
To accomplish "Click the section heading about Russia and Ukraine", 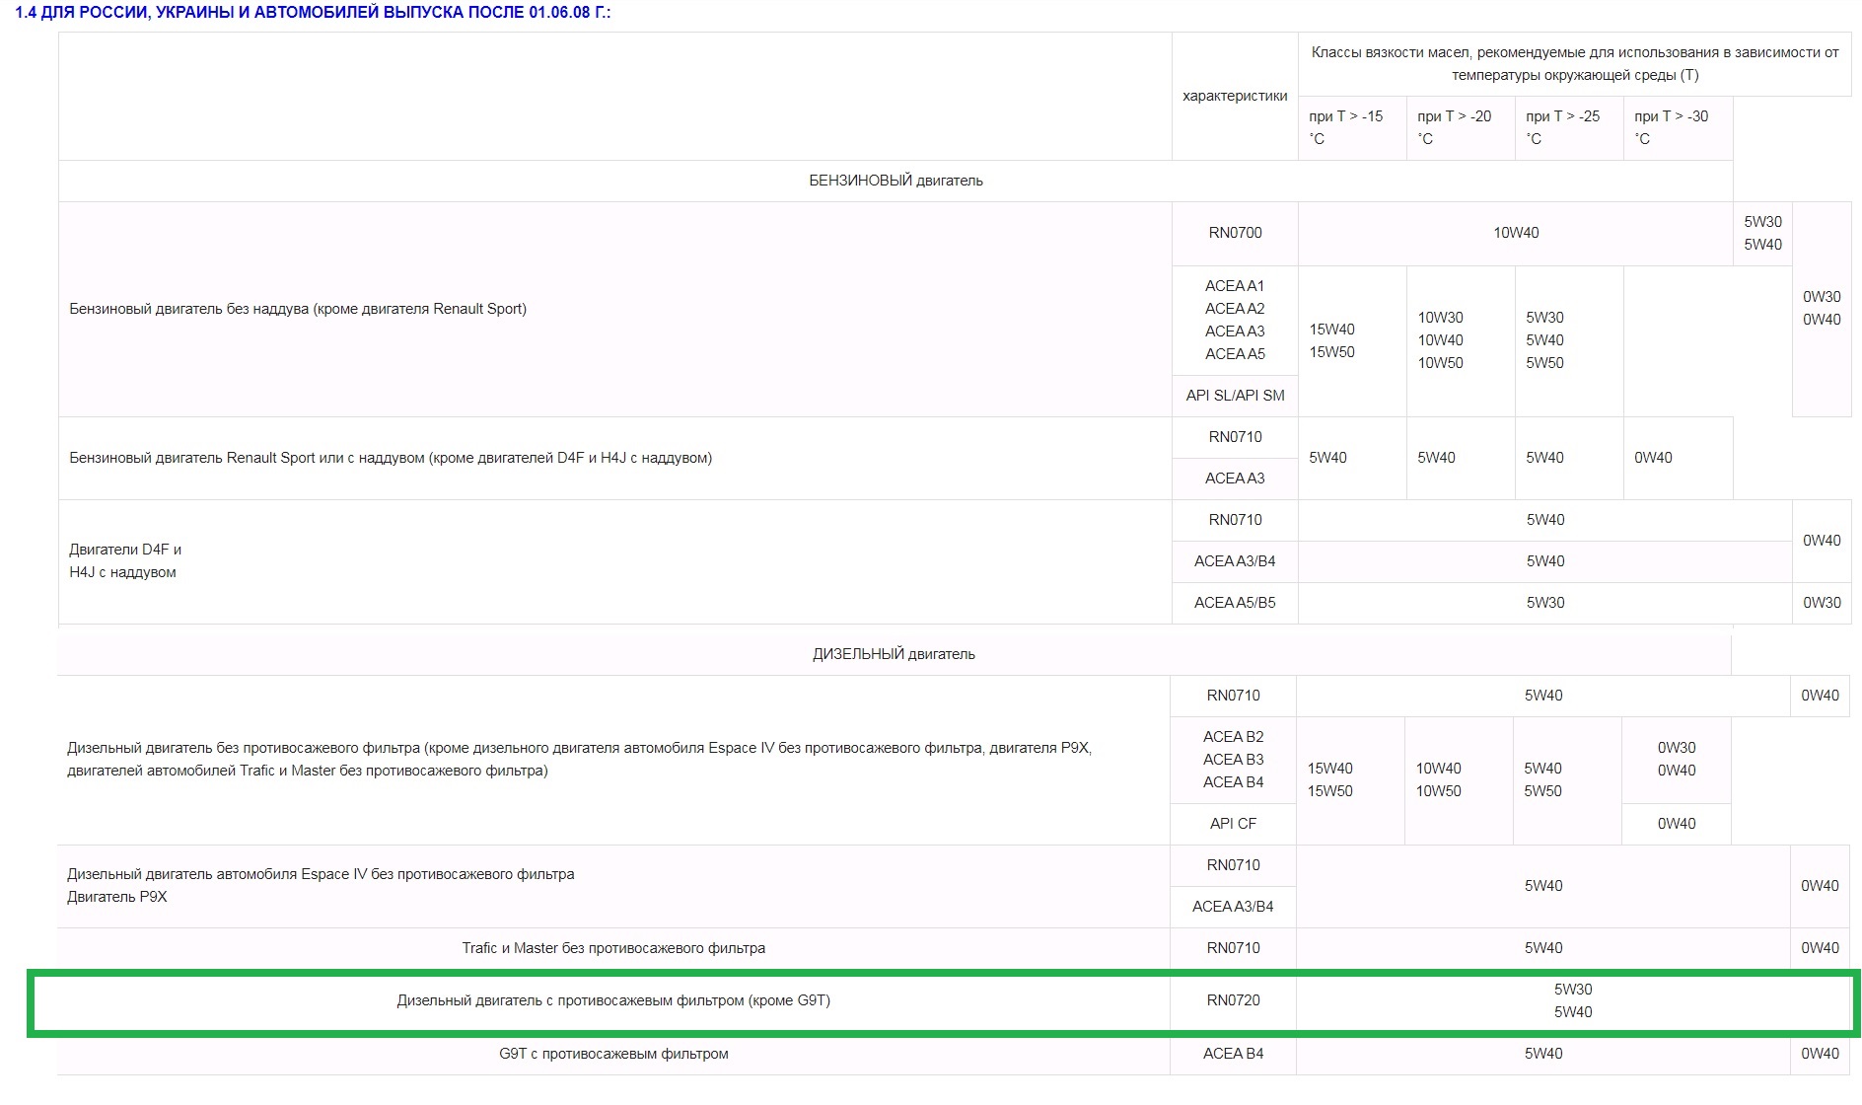I will coord(313,13).
